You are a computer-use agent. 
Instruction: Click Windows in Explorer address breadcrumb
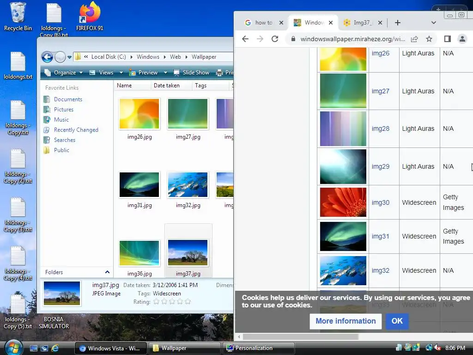click(x=148, y=57)
